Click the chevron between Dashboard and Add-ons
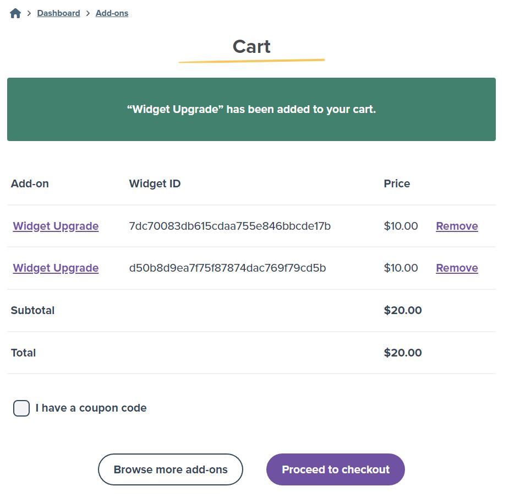This screenshot has width=509, height=497. click(87, 13)
